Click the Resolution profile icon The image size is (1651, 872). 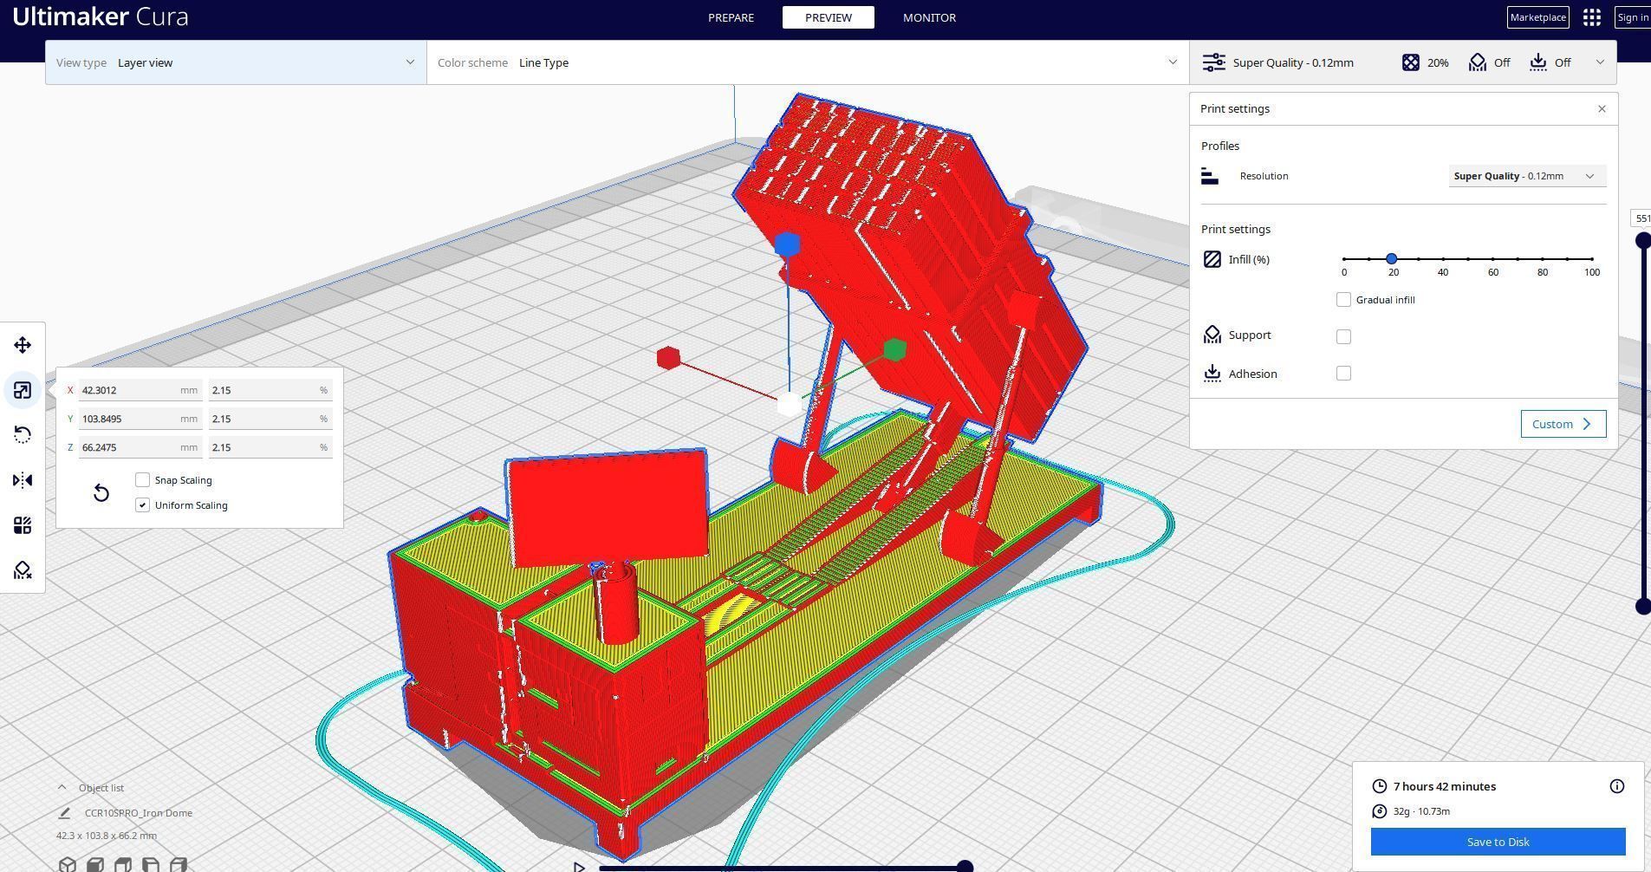[1210, 176]
